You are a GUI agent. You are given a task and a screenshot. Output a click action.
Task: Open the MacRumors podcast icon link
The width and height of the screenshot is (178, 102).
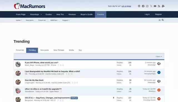(x=139, y=6)
